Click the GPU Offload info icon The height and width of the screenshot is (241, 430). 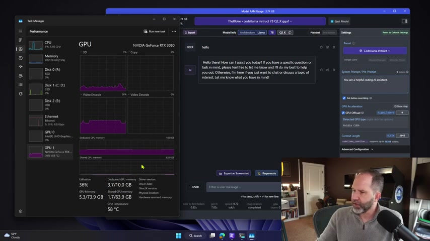363,112
